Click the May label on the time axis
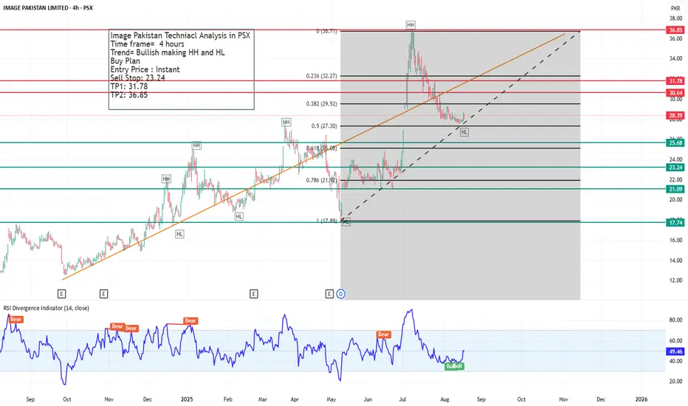Viewport: 688px width, 406px height. pos(331,399)
